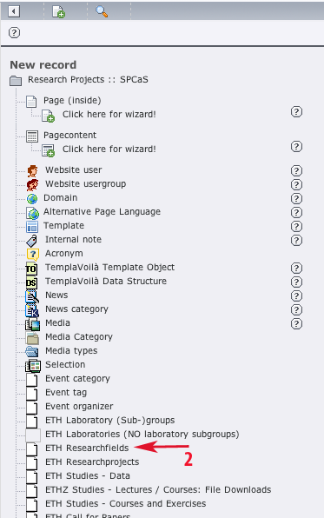Viewport: 324px width, 518px height.
Task: Click the TemplaVoilà DS icon
Action: click(31, 282)
